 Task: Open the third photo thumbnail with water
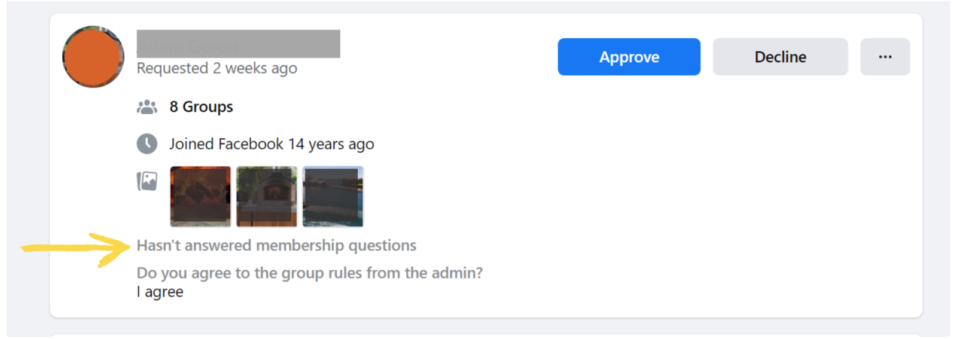coord(333,196)
